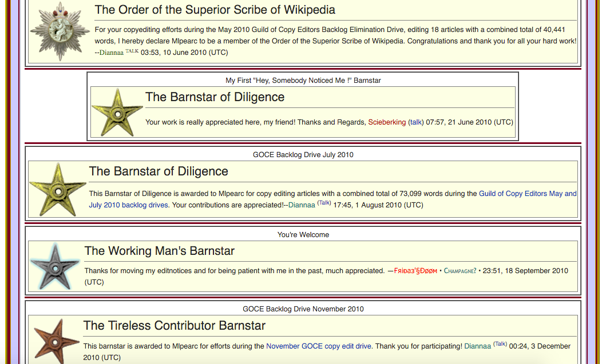Open Diannaa's user link dated 3 December 2010

[x=477, y=346]
